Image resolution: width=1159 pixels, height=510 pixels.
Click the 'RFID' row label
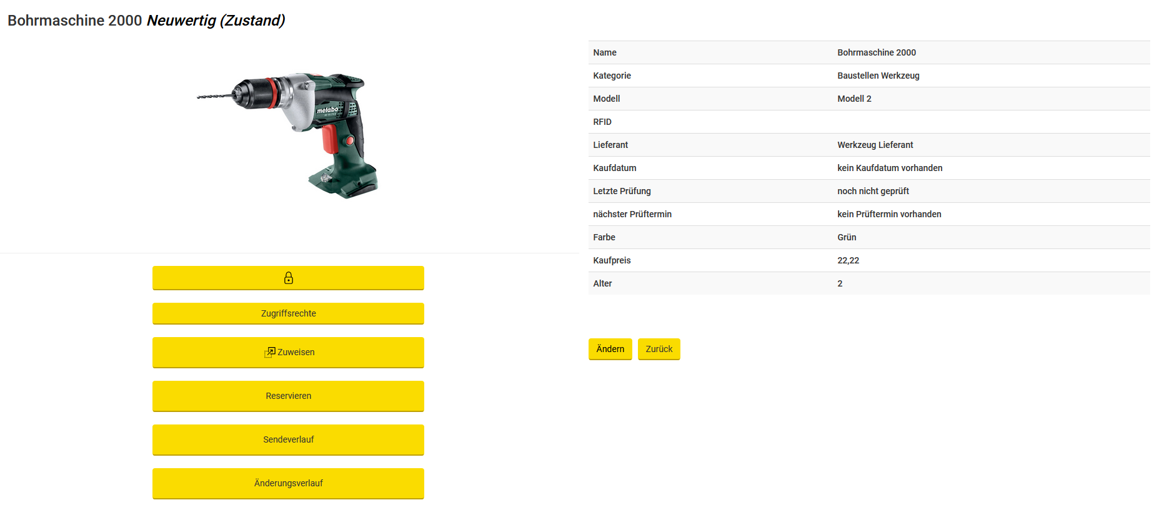[x=602, y=122]
